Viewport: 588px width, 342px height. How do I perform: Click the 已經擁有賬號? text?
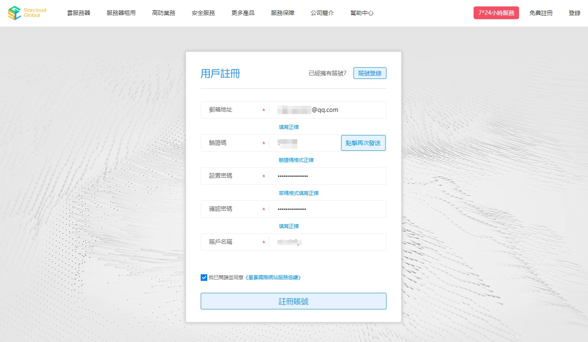click(x=328, y=74)
